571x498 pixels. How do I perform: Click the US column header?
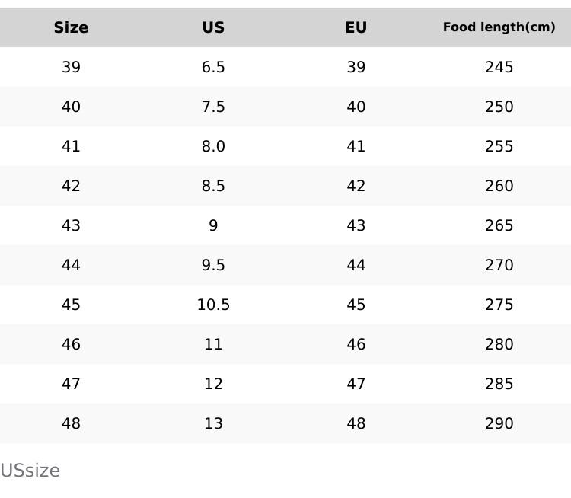click(213, 27)
